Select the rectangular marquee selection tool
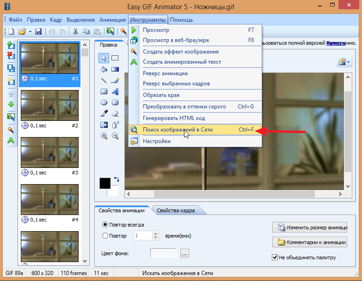The height and width of the screenshot is (281, 362). click(115, 58)
